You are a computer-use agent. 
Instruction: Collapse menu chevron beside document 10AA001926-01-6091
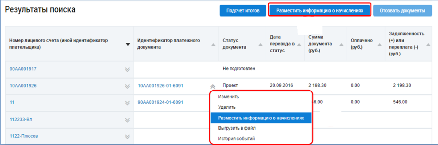[213, 86]
